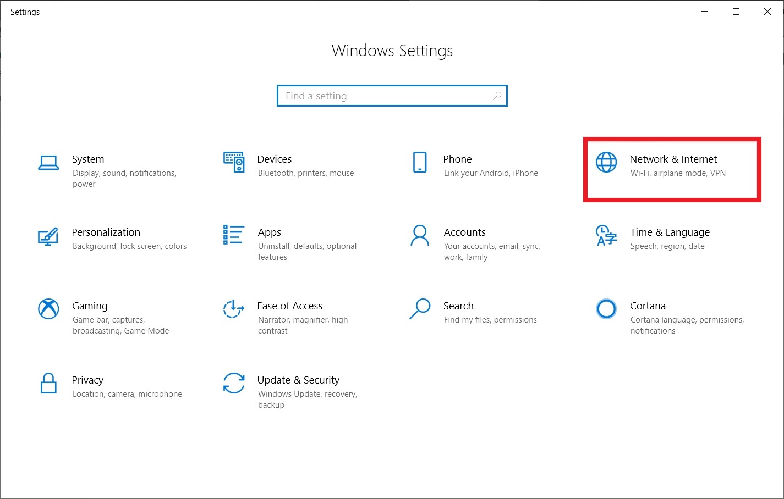Open the Ease of Access icon
Image resolution: width=784 pixels, height=499 pixels.
(x=234, y=309)
